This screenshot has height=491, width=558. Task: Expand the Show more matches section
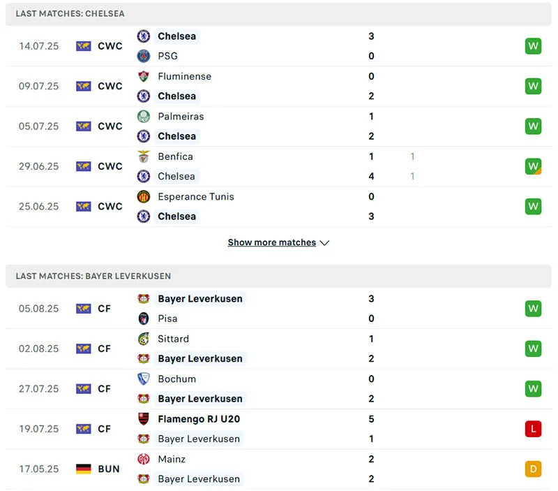tap(272, 242)
